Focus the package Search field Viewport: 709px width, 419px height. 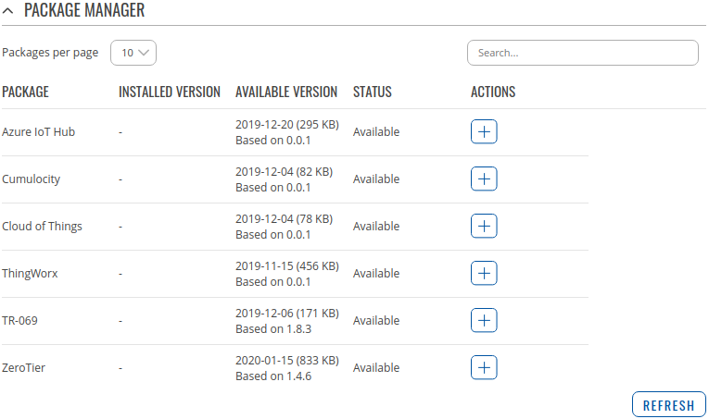[x=582, y=53]
